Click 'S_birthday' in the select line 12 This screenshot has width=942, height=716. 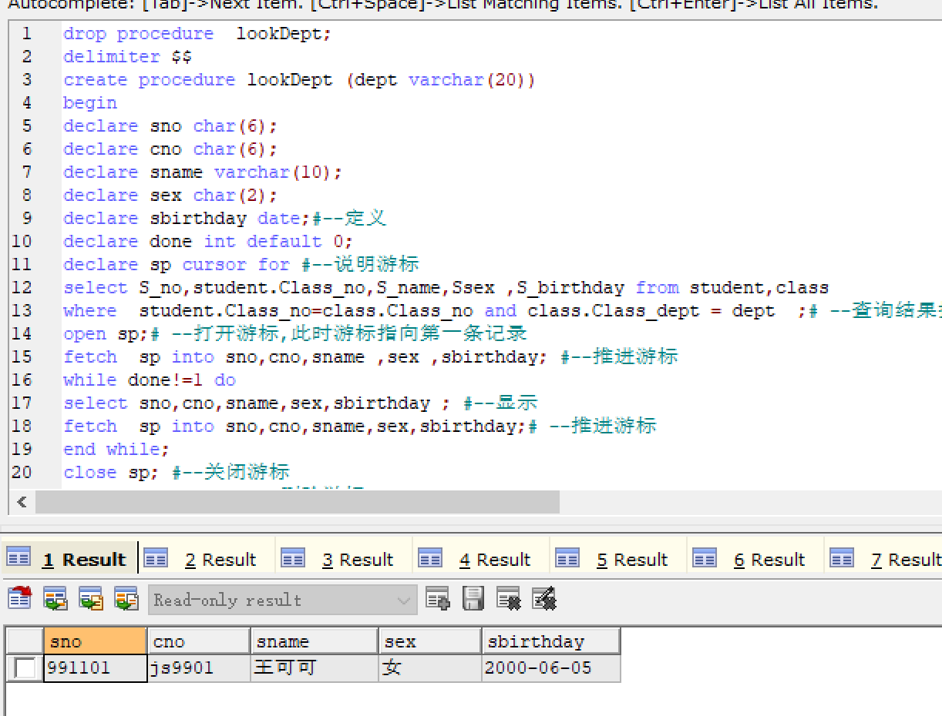tap(570, 288)
